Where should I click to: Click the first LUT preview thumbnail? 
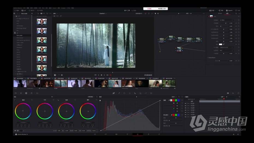click(42, 22)
